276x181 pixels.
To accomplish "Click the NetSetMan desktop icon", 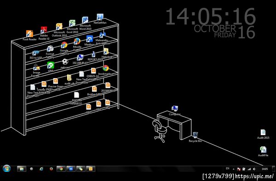I will 100,17.
